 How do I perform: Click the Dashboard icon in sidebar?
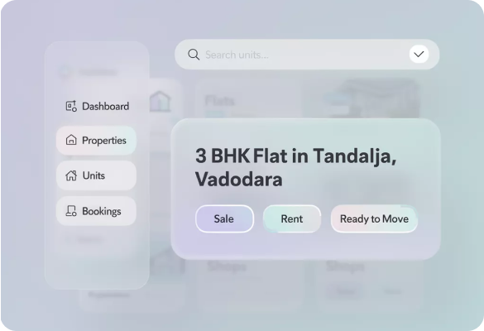71,106
